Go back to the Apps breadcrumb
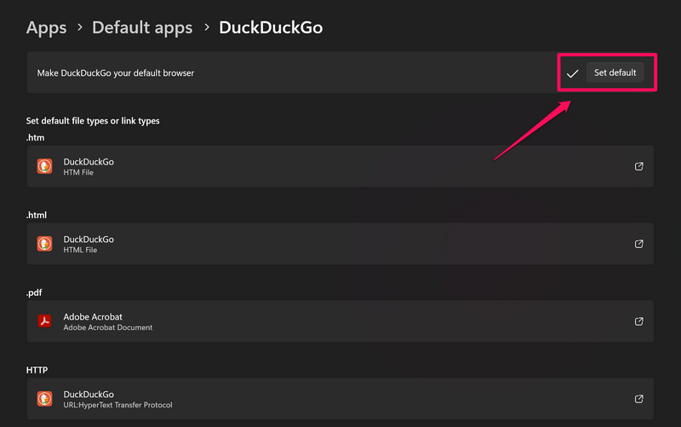The image size is (681, 427). tap(46, 27)
